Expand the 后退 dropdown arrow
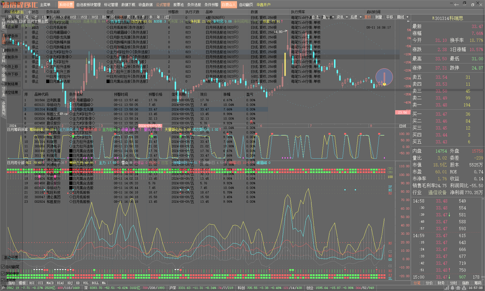The image size is (485, 291). click(361, 17)
